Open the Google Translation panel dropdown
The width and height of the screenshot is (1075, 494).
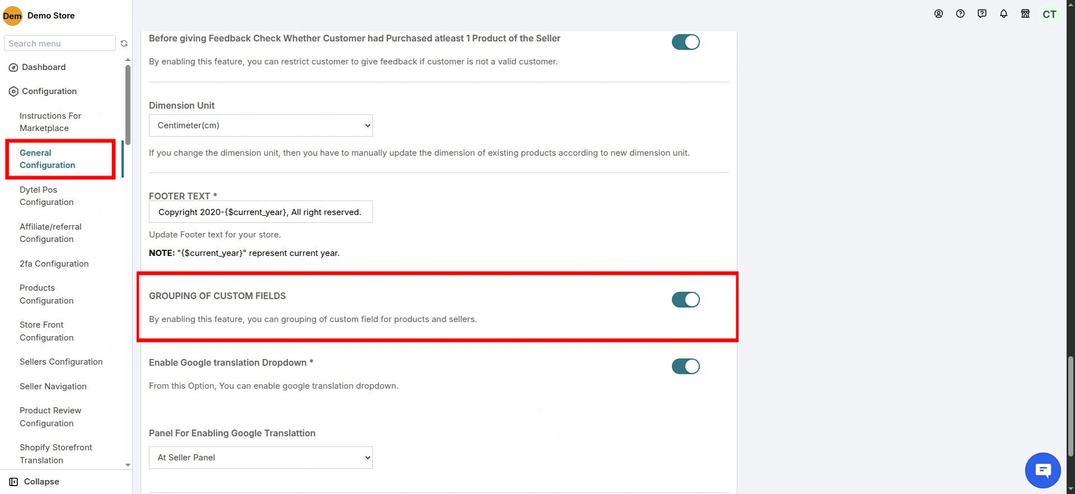tap(261, 458)
